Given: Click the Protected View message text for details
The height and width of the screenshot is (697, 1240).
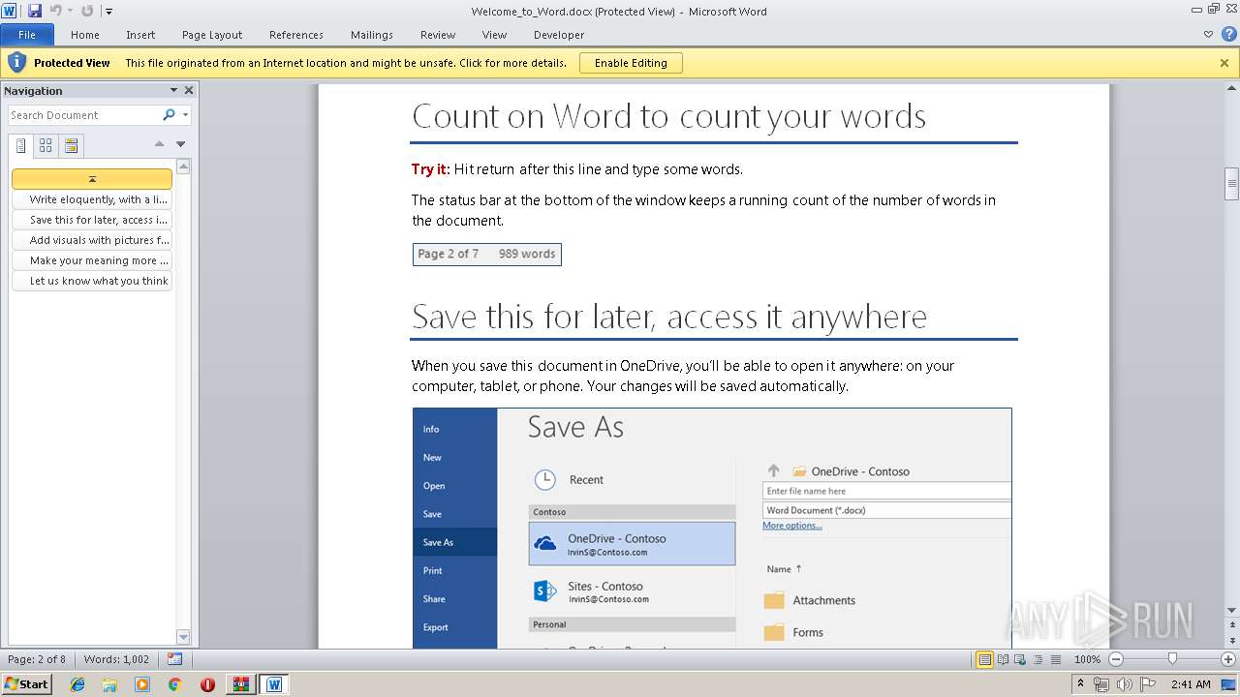Looking at the screenshot, I should coord(346,63).
